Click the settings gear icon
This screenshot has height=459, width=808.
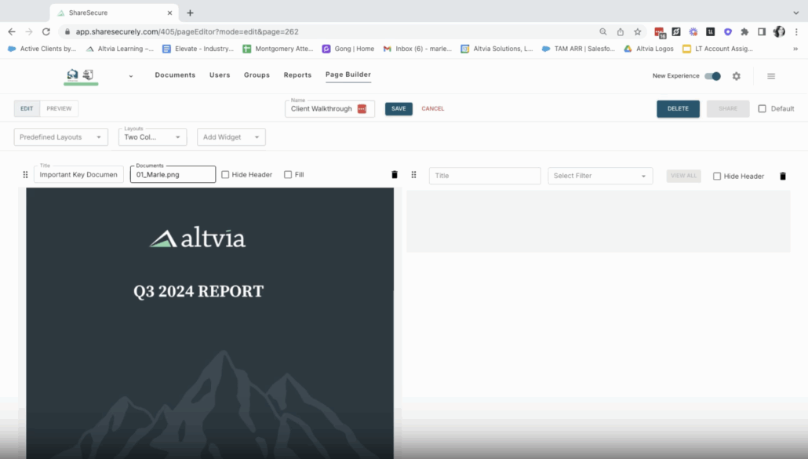coord(736,76)
